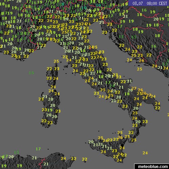Select the green 15 reading west of Corsica
Screen dimensions: 169x169
click(x=31, y=73)
